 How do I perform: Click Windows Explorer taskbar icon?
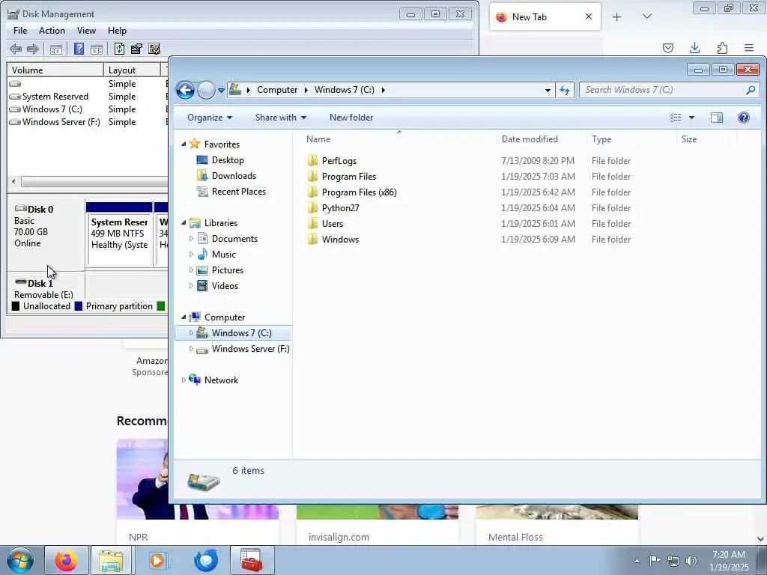[111, 560]
